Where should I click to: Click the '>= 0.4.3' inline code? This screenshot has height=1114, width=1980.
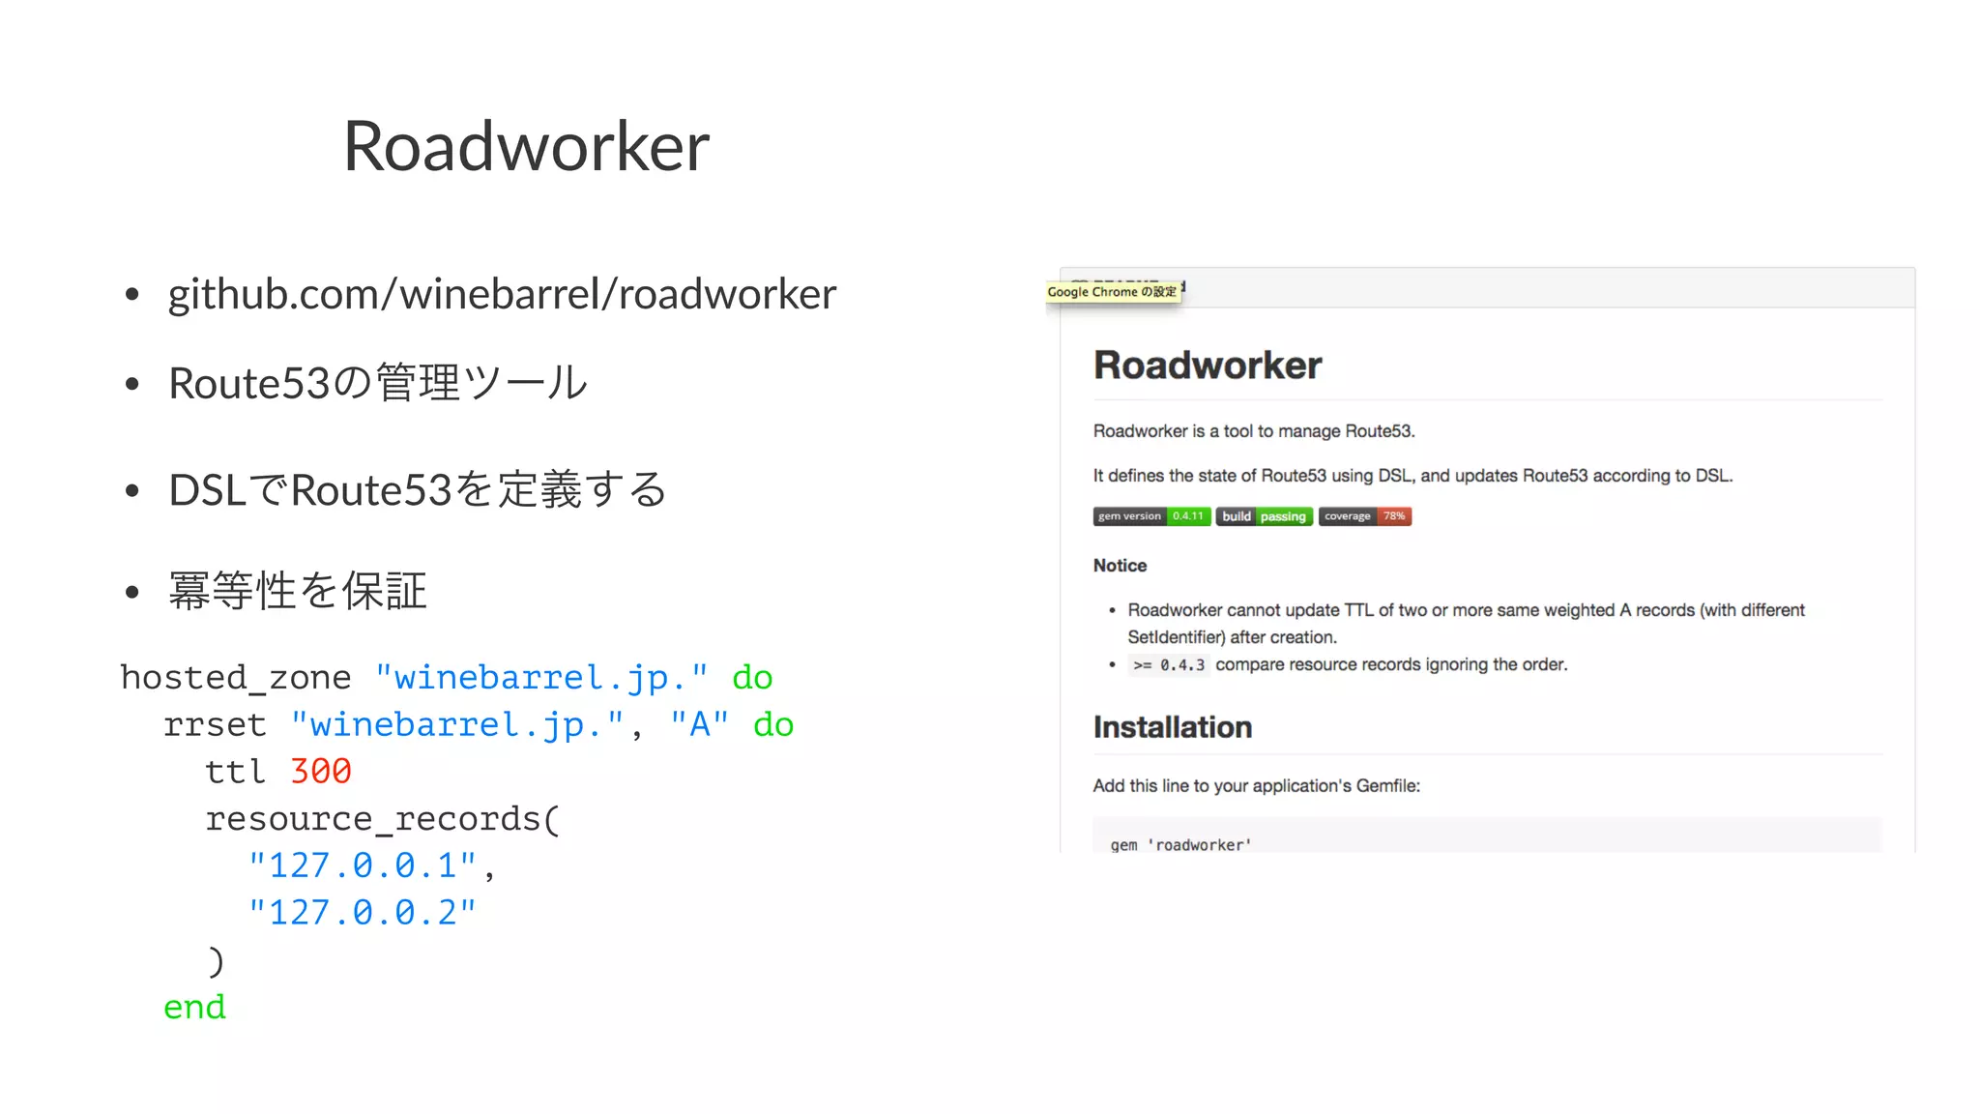(1169, 665)
